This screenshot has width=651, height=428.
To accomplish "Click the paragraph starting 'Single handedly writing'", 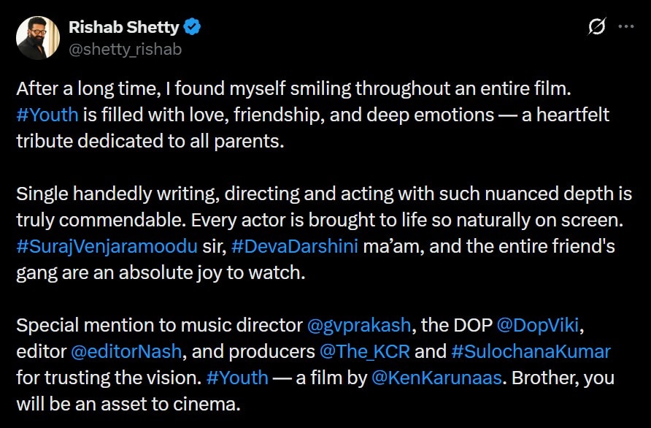I will [x=314, y=194].
